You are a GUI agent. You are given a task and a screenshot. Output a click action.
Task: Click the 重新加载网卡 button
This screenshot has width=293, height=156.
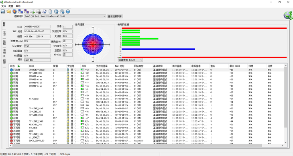(x=115, y=16)
